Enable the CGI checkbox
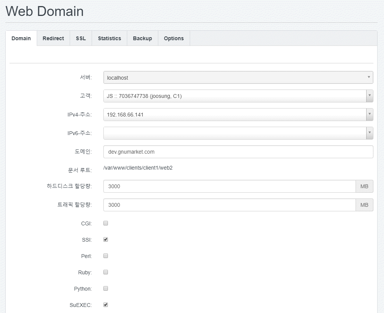The width and height of the screenshot is (384, 313). [x=106, y=223]
